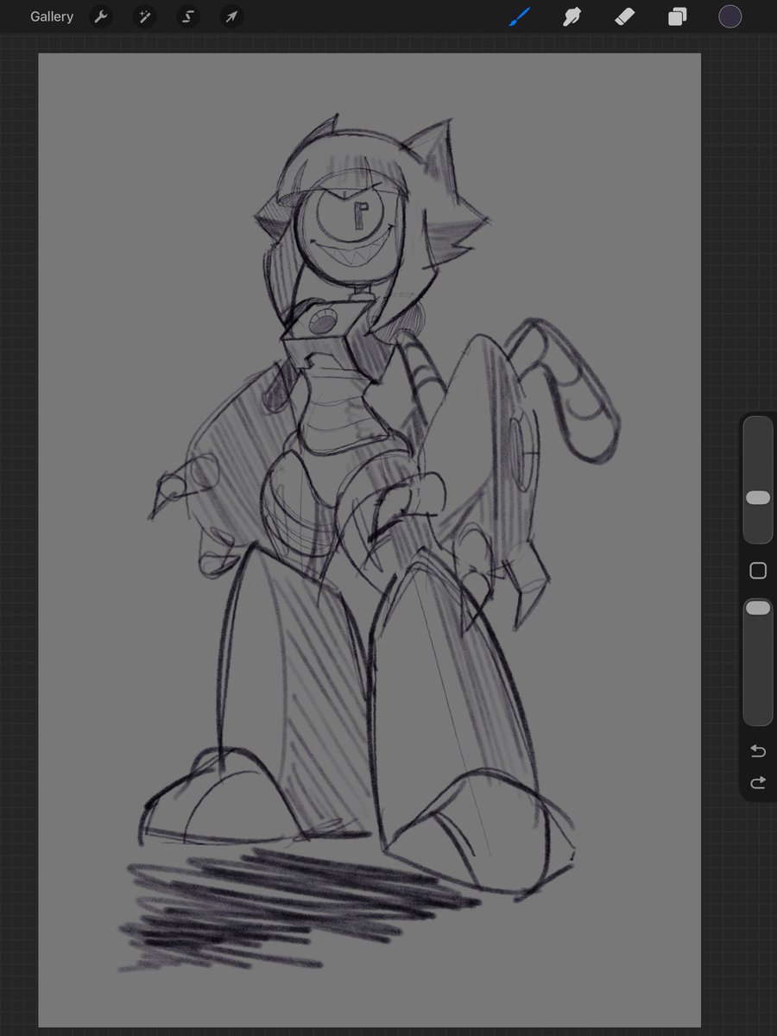Set value on brush opacity slider
777x1036 pixels.
tap(758, 662)
